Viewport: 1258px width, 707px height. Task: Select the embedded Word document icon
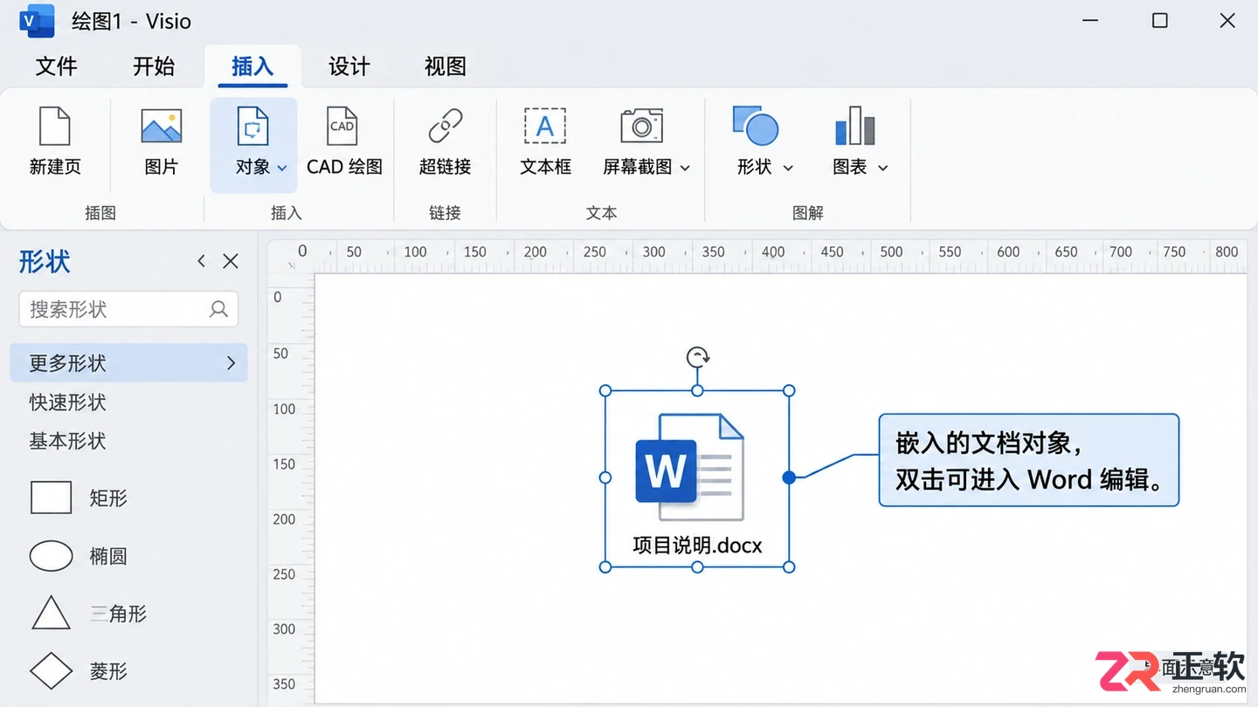690,466
